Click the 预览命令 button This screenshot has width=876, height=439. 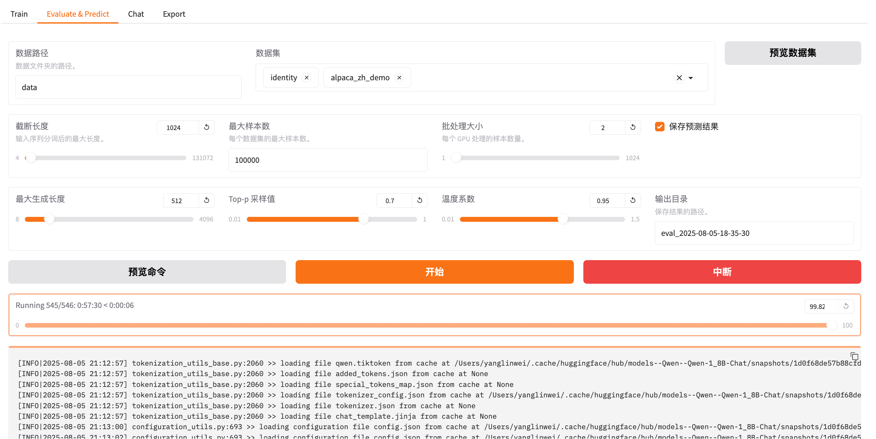(x=147, y=272)
